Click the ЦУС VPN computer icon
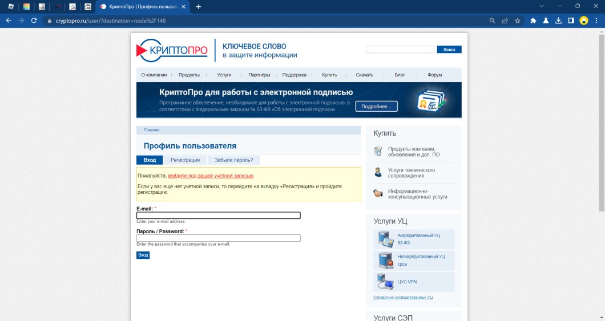The image size is (605, 321). (385, 281)
